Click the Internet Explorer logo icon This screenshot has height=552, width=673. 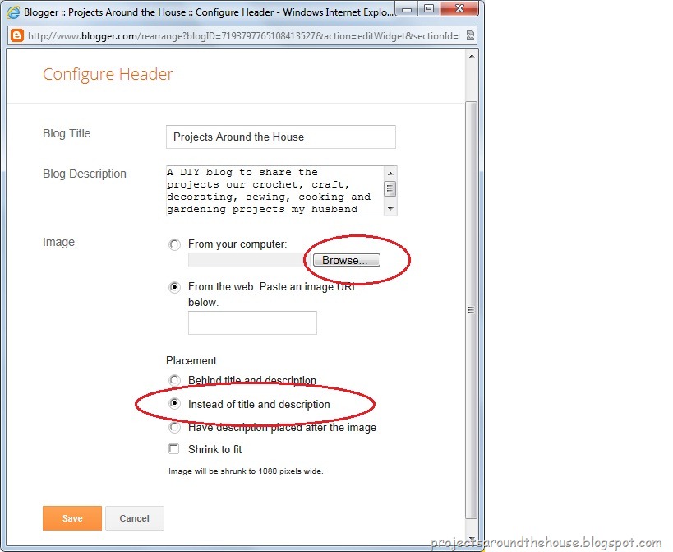(x=13, y=12)
